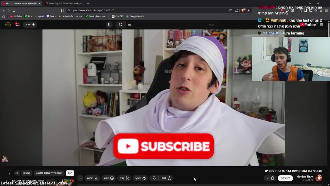Screen dimensions: 330x186
Task: Open the gmail bookmark
Action: pyautogui.click(x=39, y=16)
